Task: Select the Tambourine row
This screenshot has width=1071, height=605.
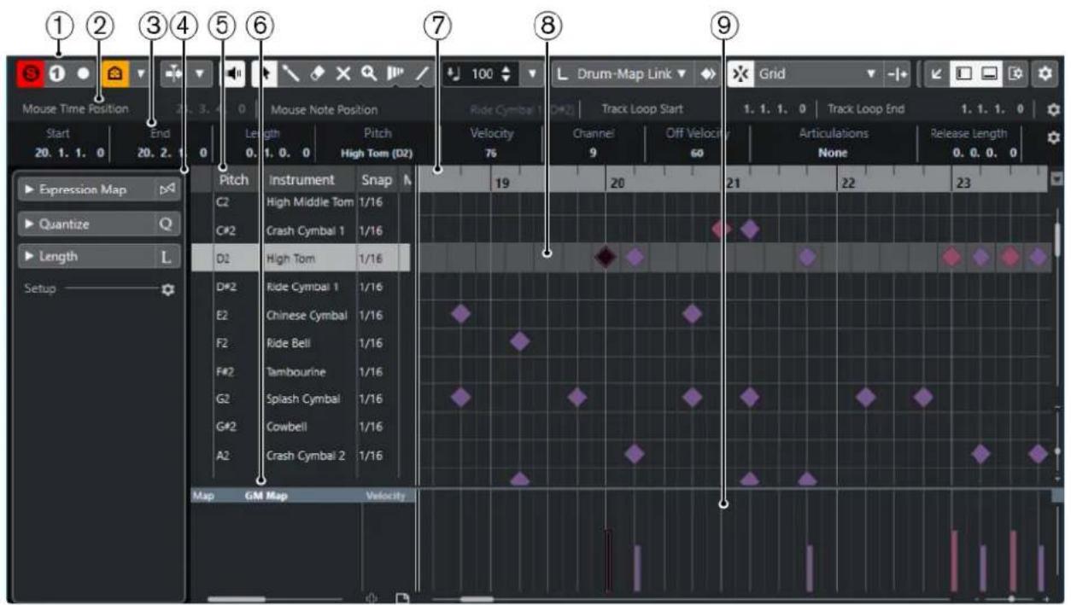Action: coord(301,372)
